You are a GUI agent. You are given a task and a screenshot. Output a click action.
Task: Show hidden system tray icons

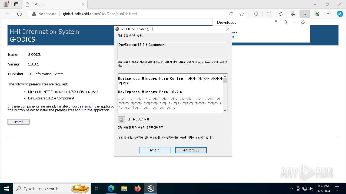point(291,189)
